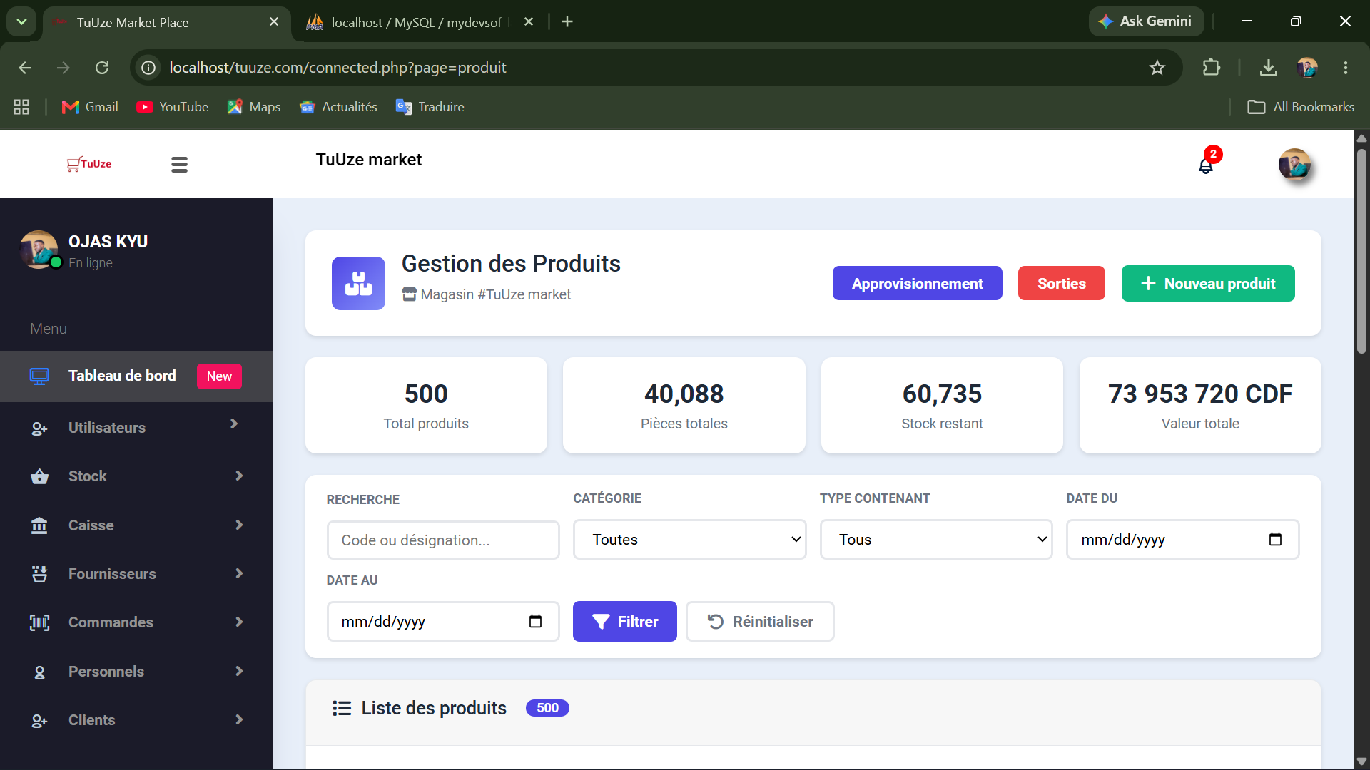Open the Tableau de bord menu item
Image resolution: width=1370 pixels, height=770 pixels.
[136, 376]
